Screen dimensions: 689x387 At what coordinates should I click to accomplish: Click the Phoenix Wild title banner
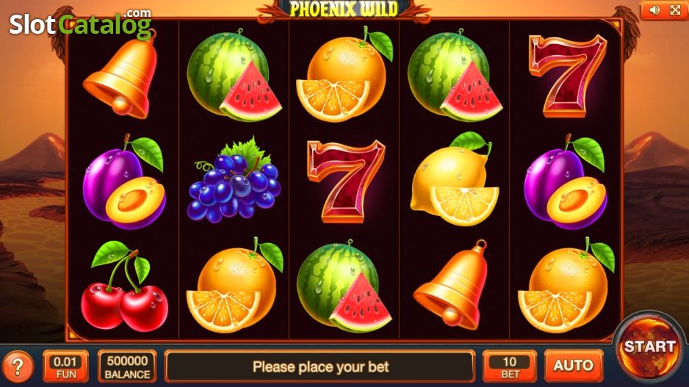(x=344, y=10)
